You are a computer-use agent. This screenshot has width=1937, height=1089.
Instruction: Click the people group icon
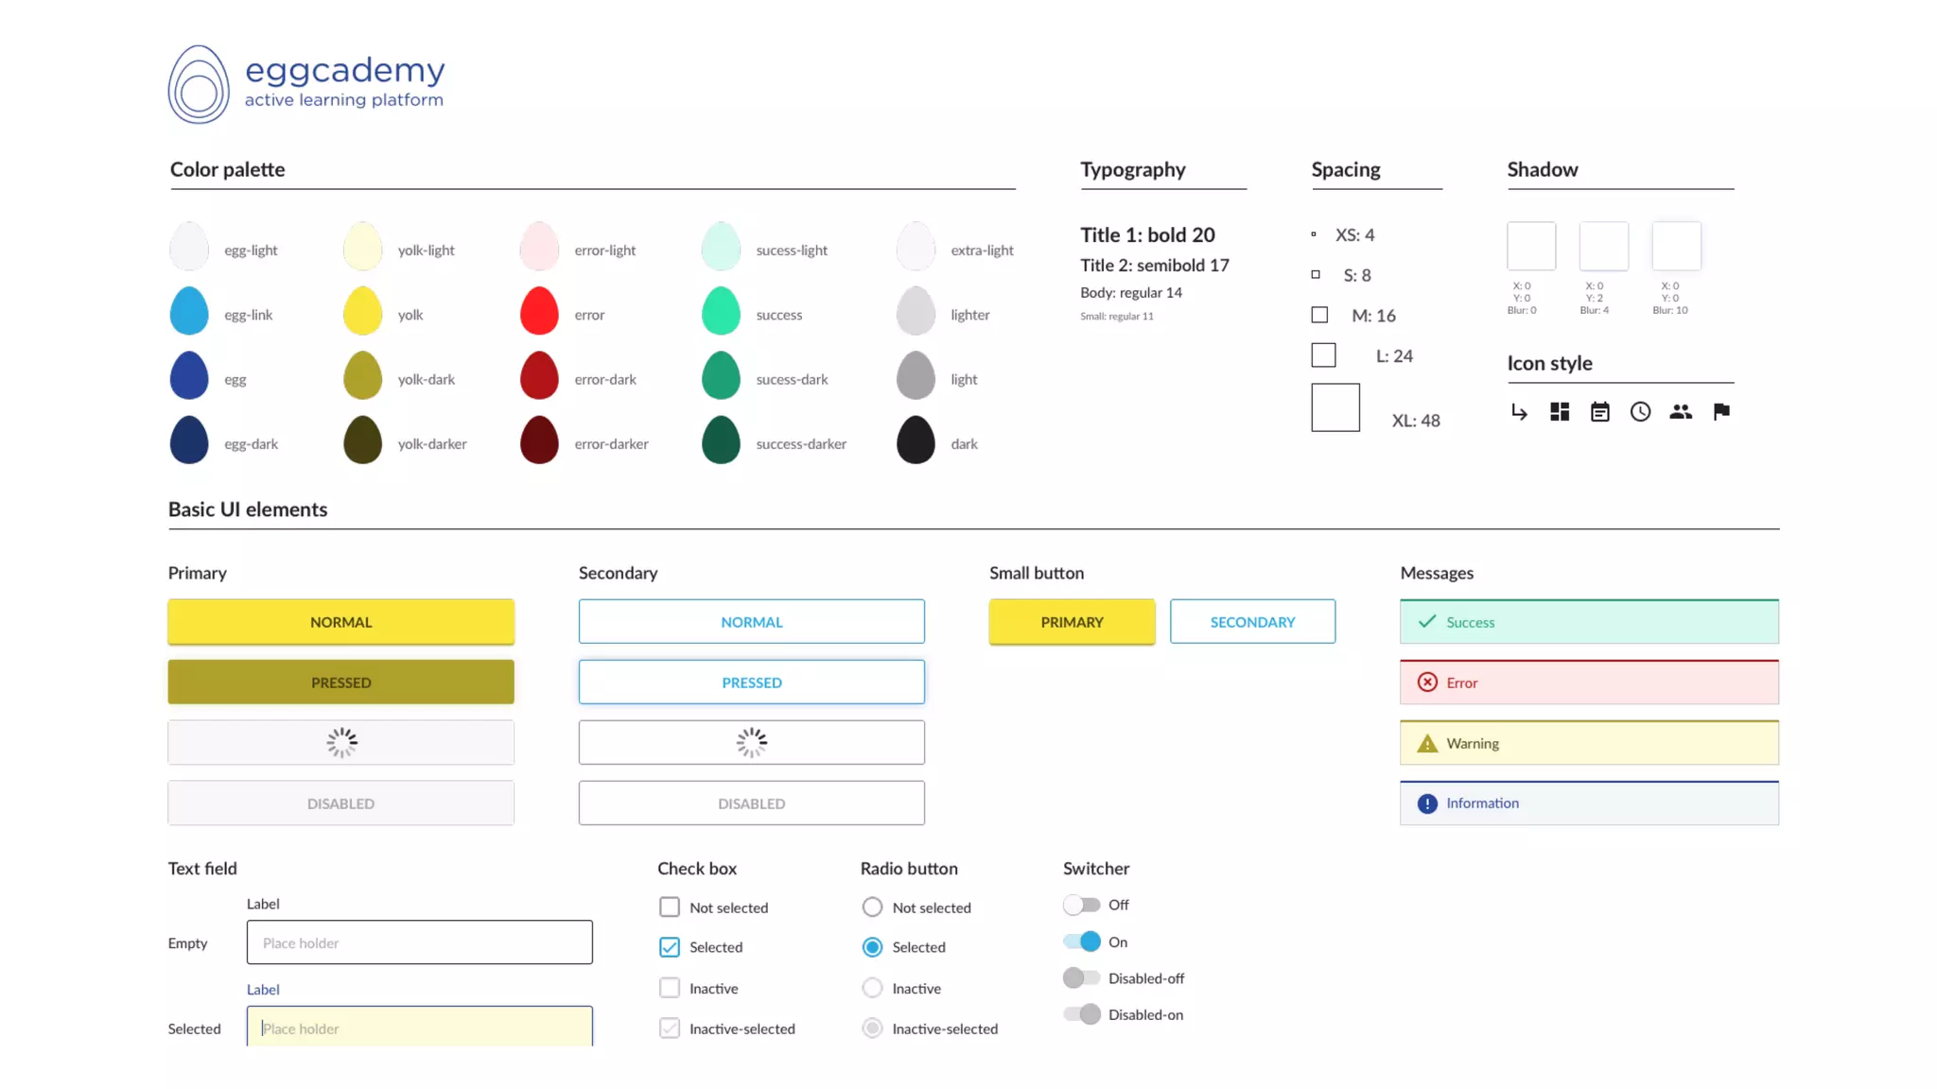point(1681,412)
